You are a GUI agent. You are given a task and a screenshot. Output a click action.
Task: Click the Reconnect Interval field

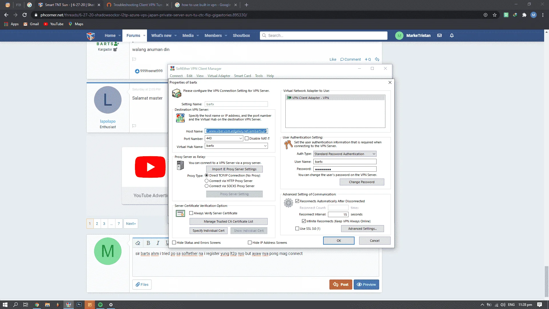pyautogui.click(x=338, y=214)
